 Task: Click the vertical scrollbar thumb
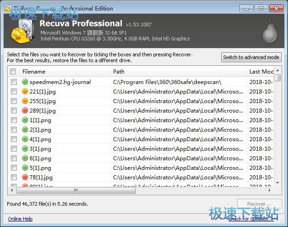pyautogui.click(x=278, y=78)
